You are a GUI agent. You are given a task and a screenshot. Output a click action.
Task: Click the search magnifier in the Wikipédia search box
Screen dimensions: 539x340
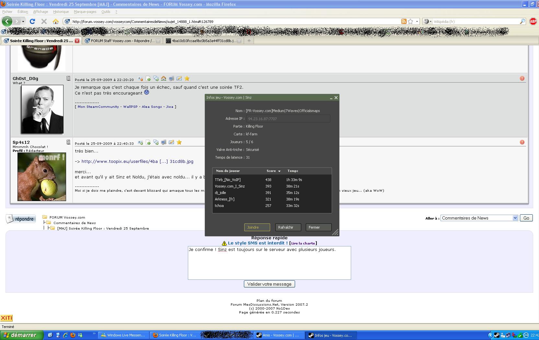pos(522,21)
